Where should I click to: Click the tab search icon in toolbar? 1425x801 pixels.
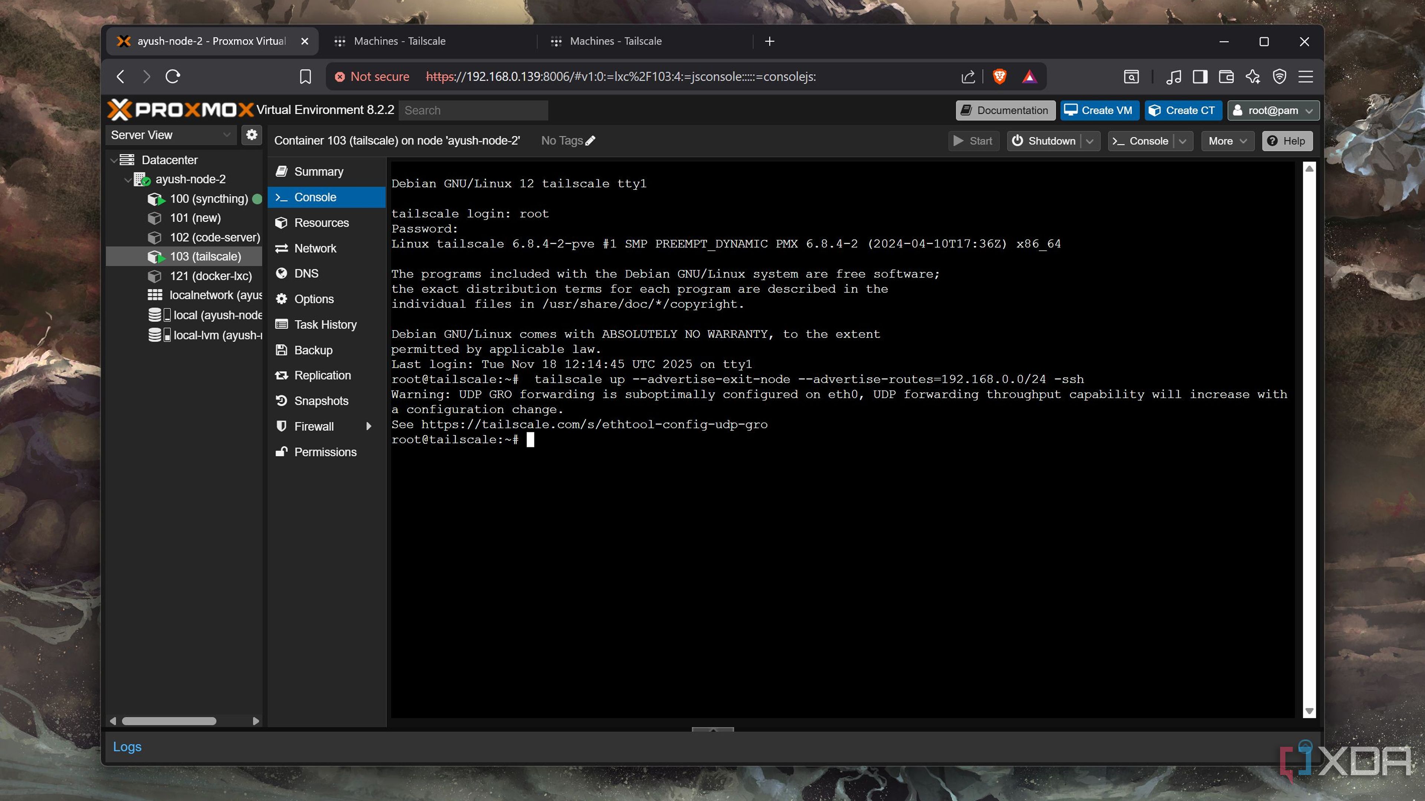coord(1131,76)
